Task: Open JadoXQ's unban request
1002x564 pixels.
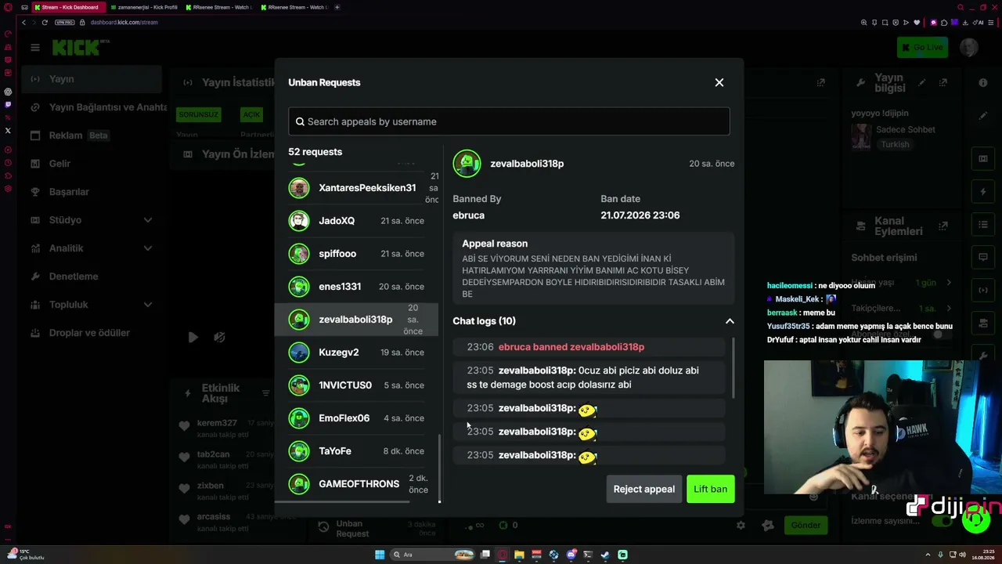Action: tap(356, 221)
